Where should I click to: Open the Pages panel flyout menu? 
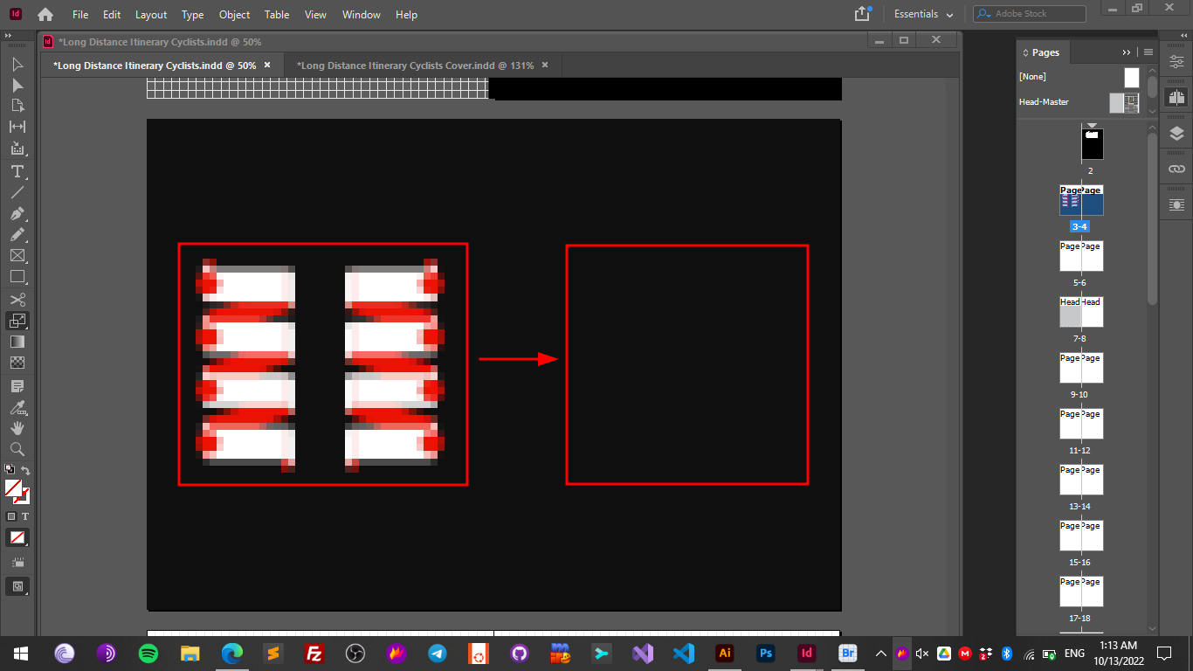1147,52
